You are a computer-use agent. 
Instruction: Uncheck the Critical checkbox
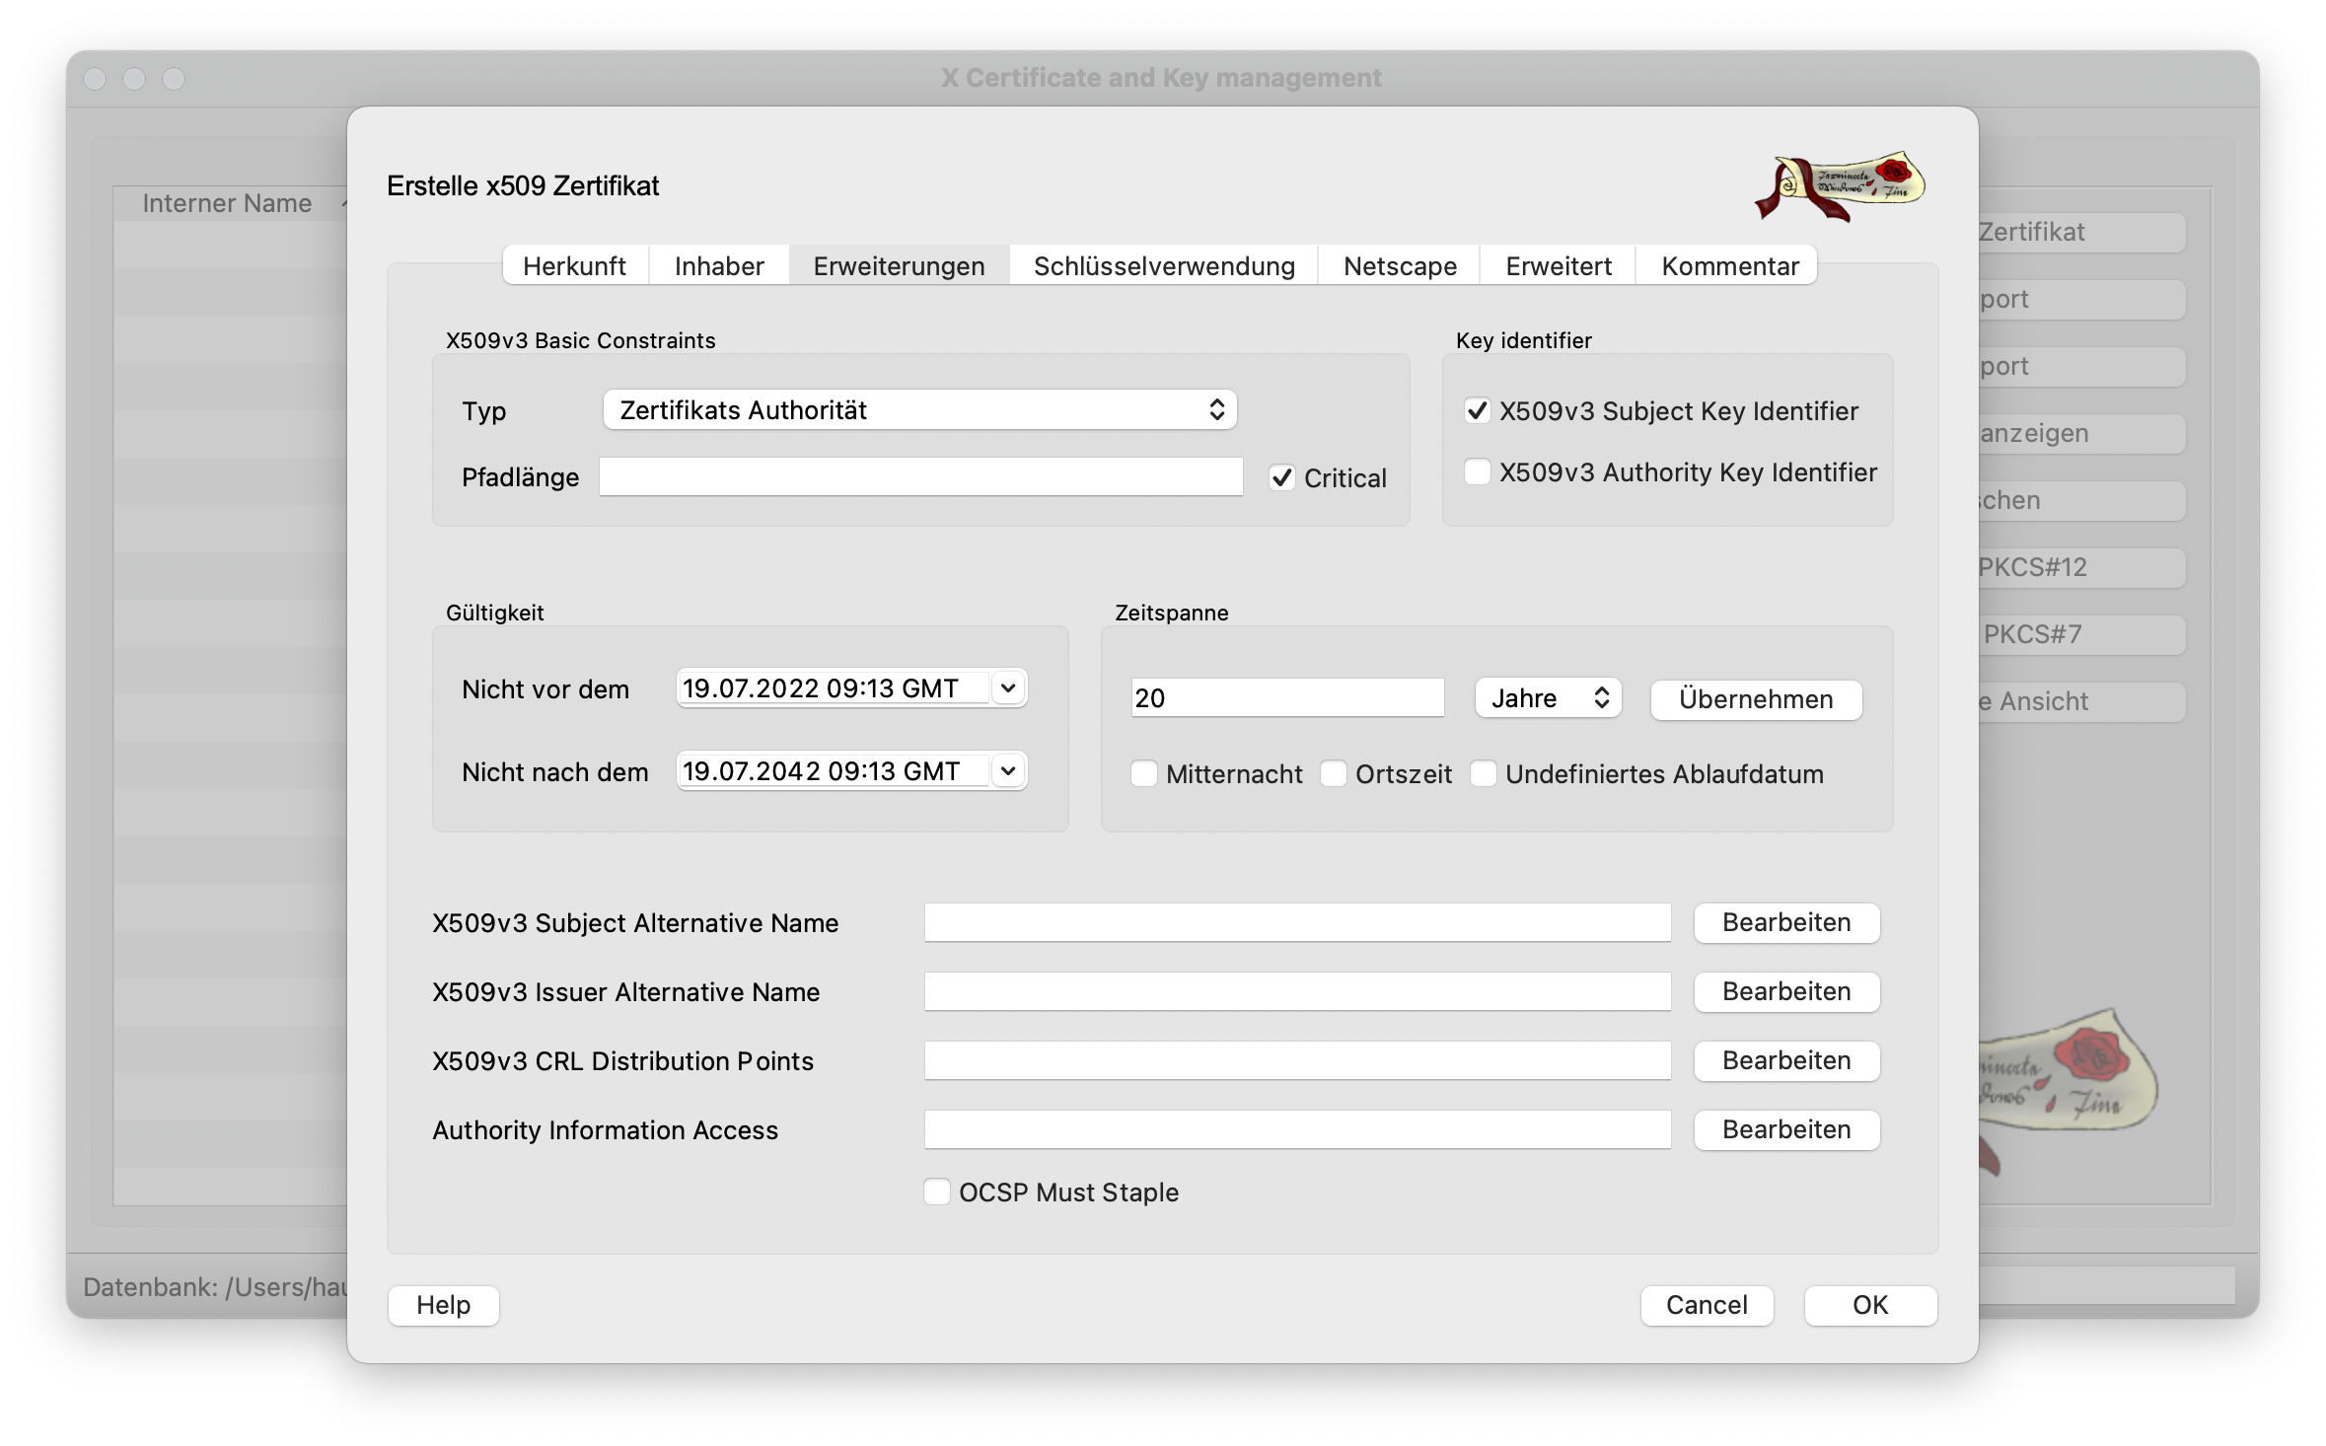[1282, 477]
